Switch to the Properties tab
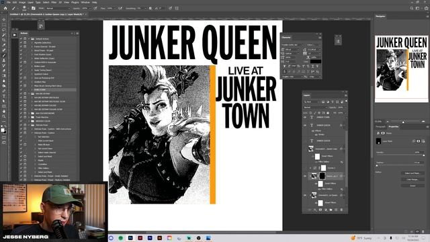Viewport: 430px width, 242px height. click(394, 126)
